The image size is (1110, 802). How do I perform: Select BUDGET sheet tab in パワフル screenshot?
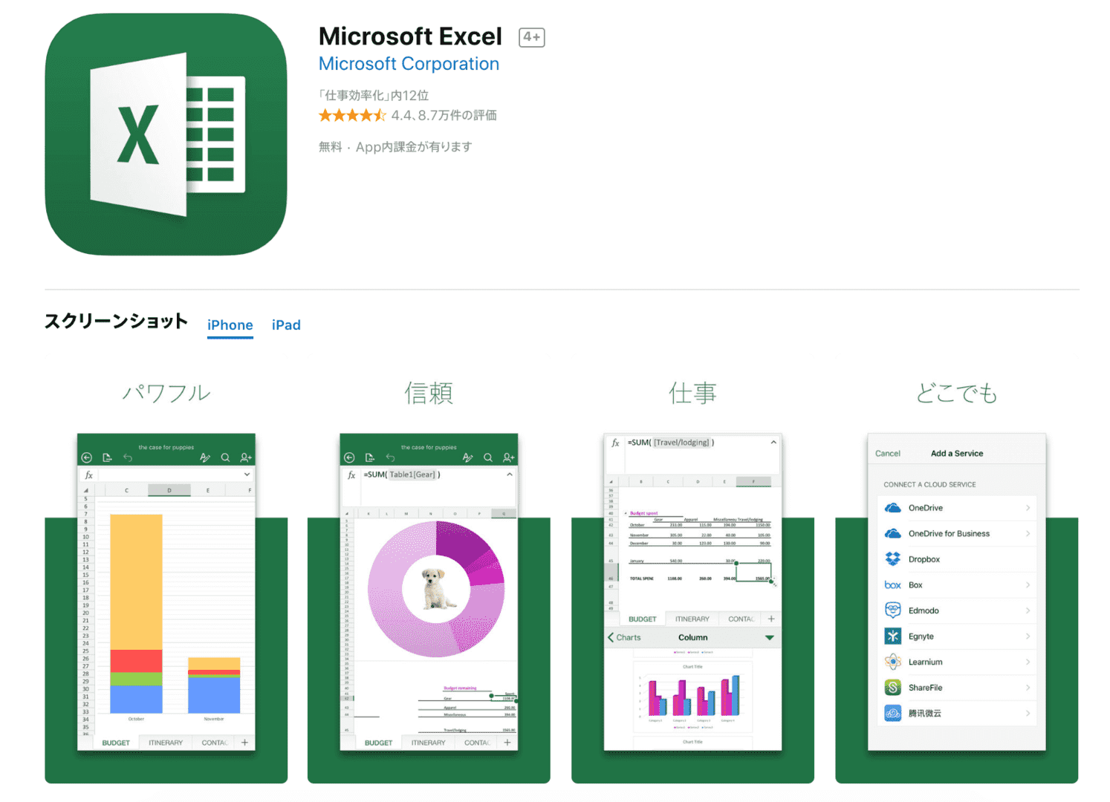click(x=116, y=743)
